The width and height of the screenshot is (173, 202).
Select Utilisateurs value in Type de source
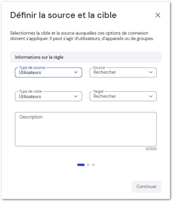[x=30, y=73]
